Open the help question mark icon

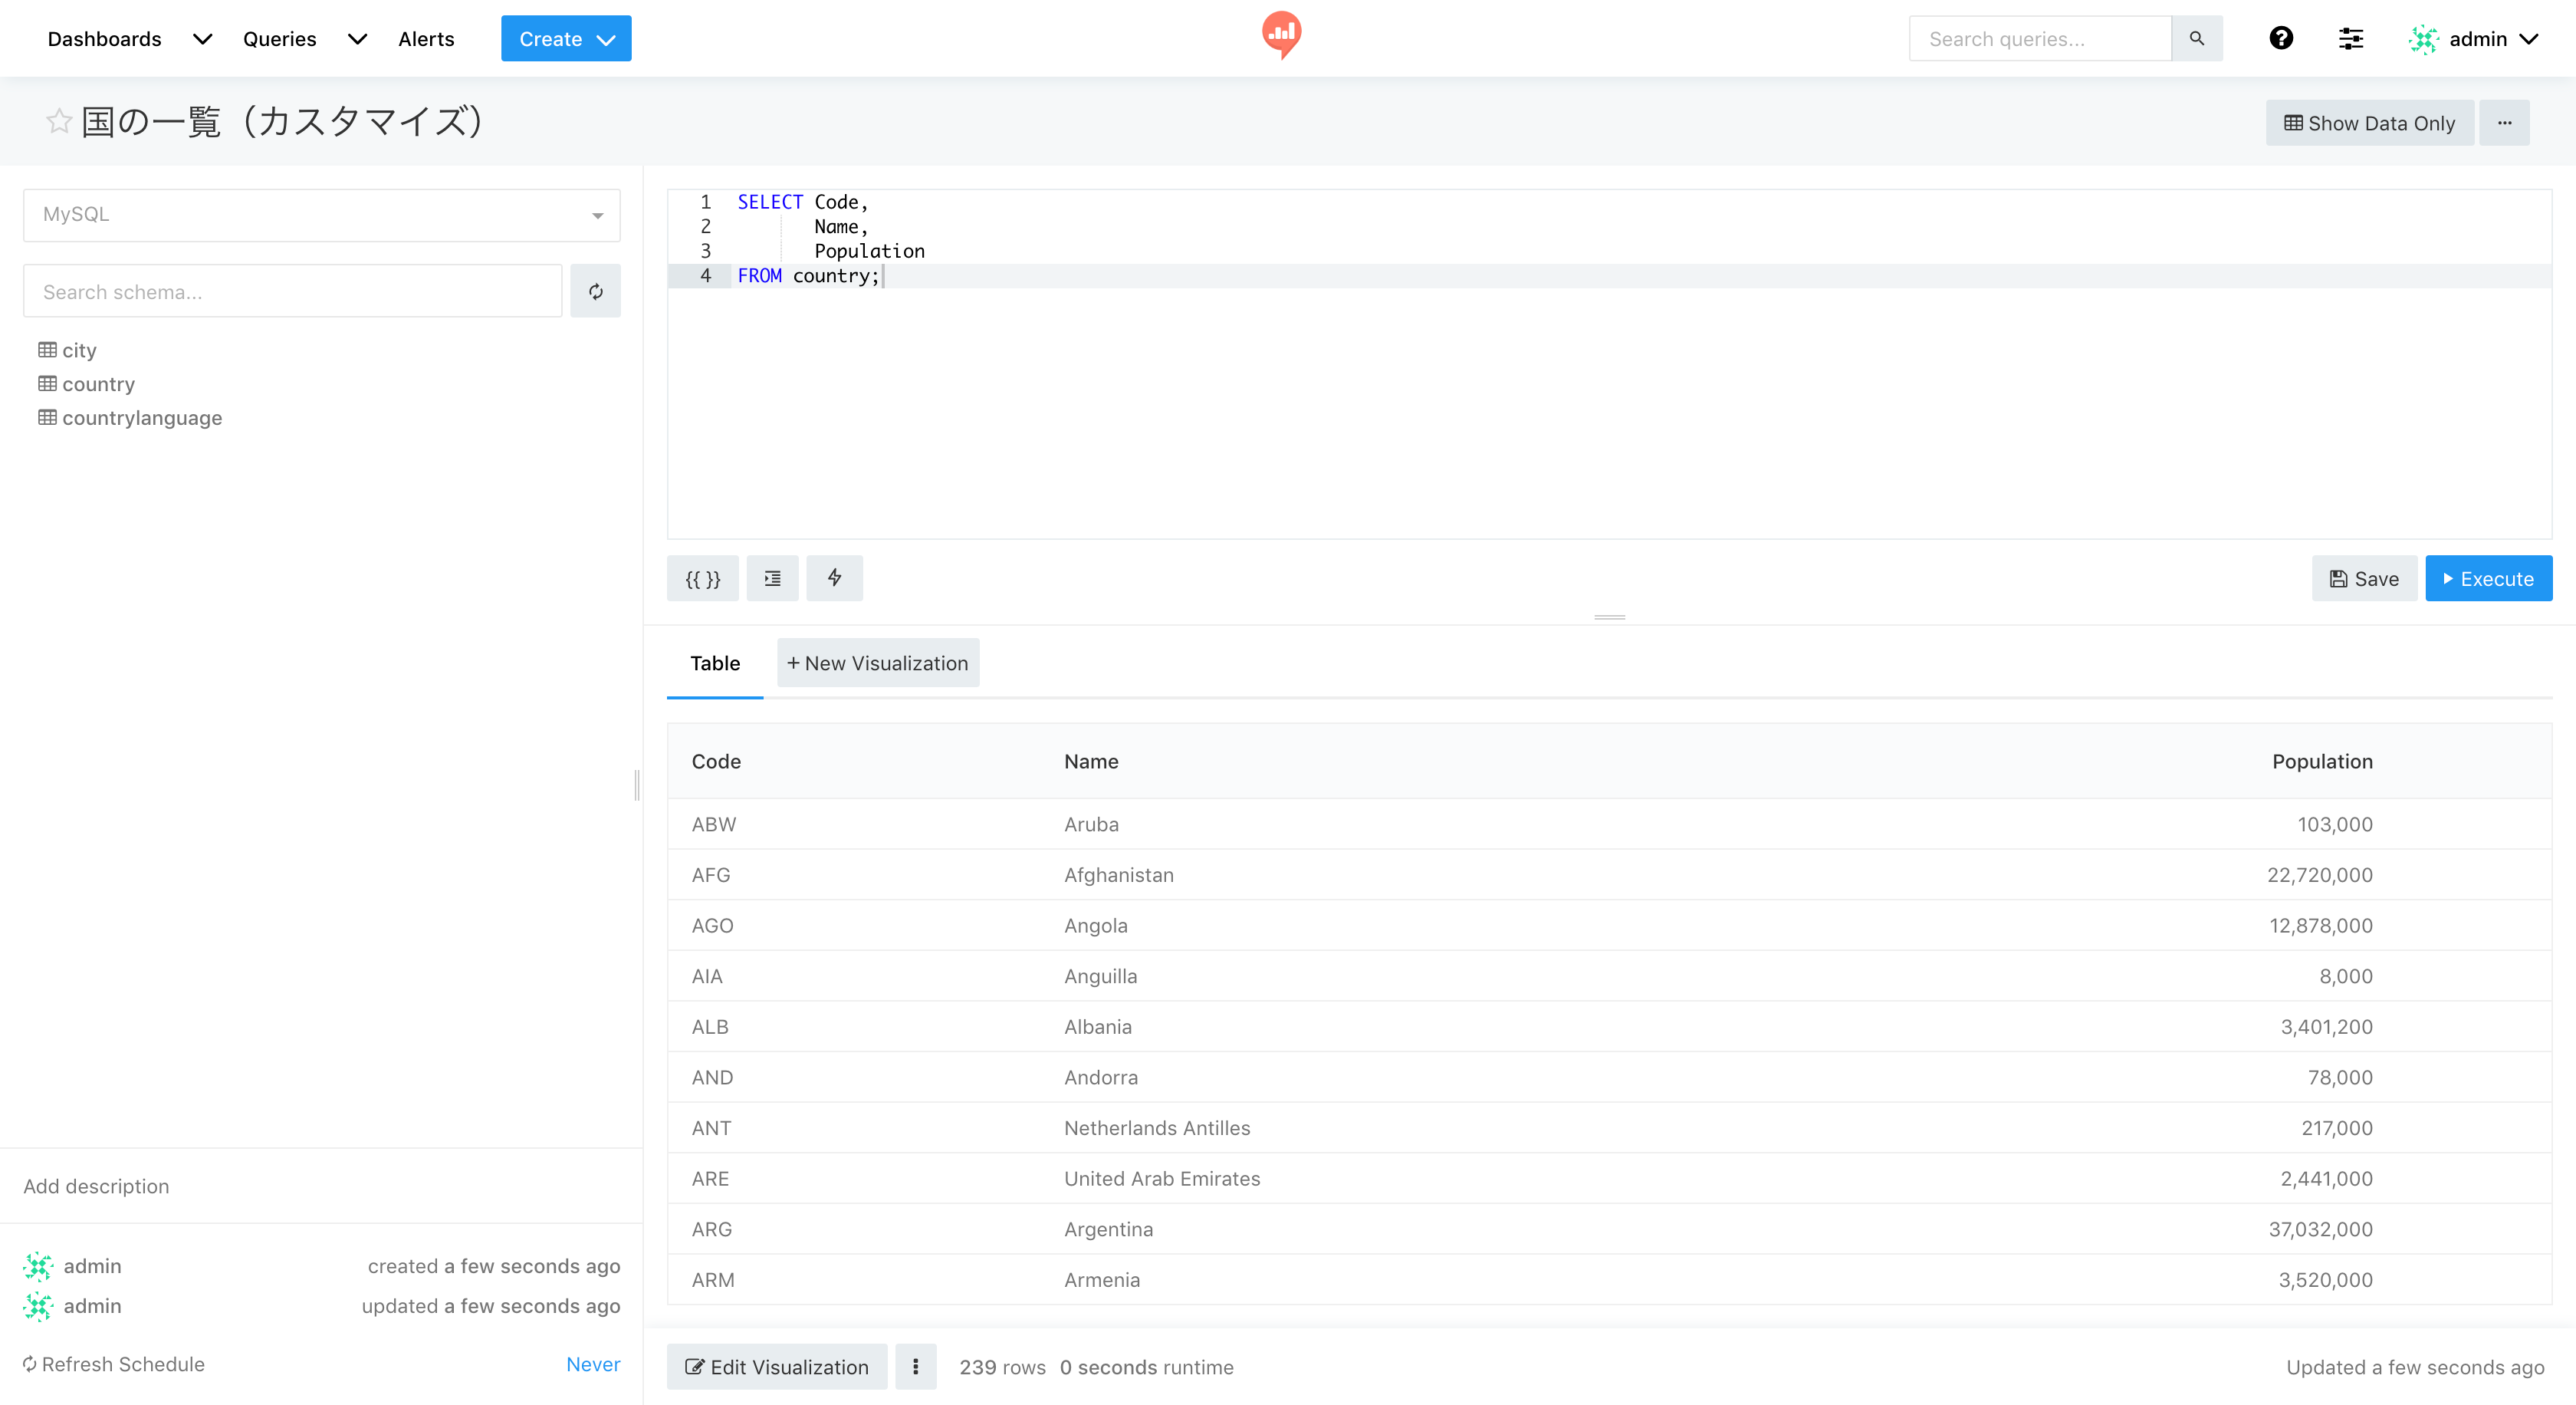click(x=2281, y=38)
